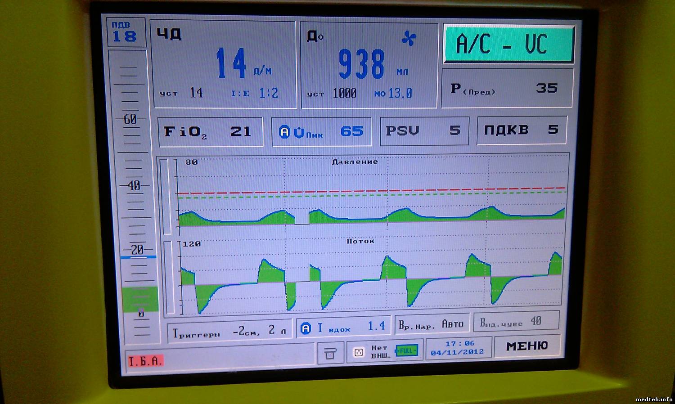Select the P (Пред) 35 pressure limit
The height and width of the screenshot is (404, 675).
coord(507,89)
